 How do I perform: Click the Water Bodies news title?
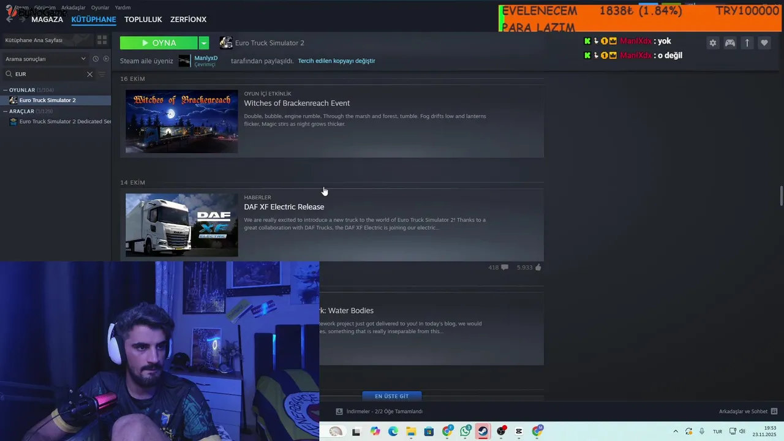(x=346, y=311)
